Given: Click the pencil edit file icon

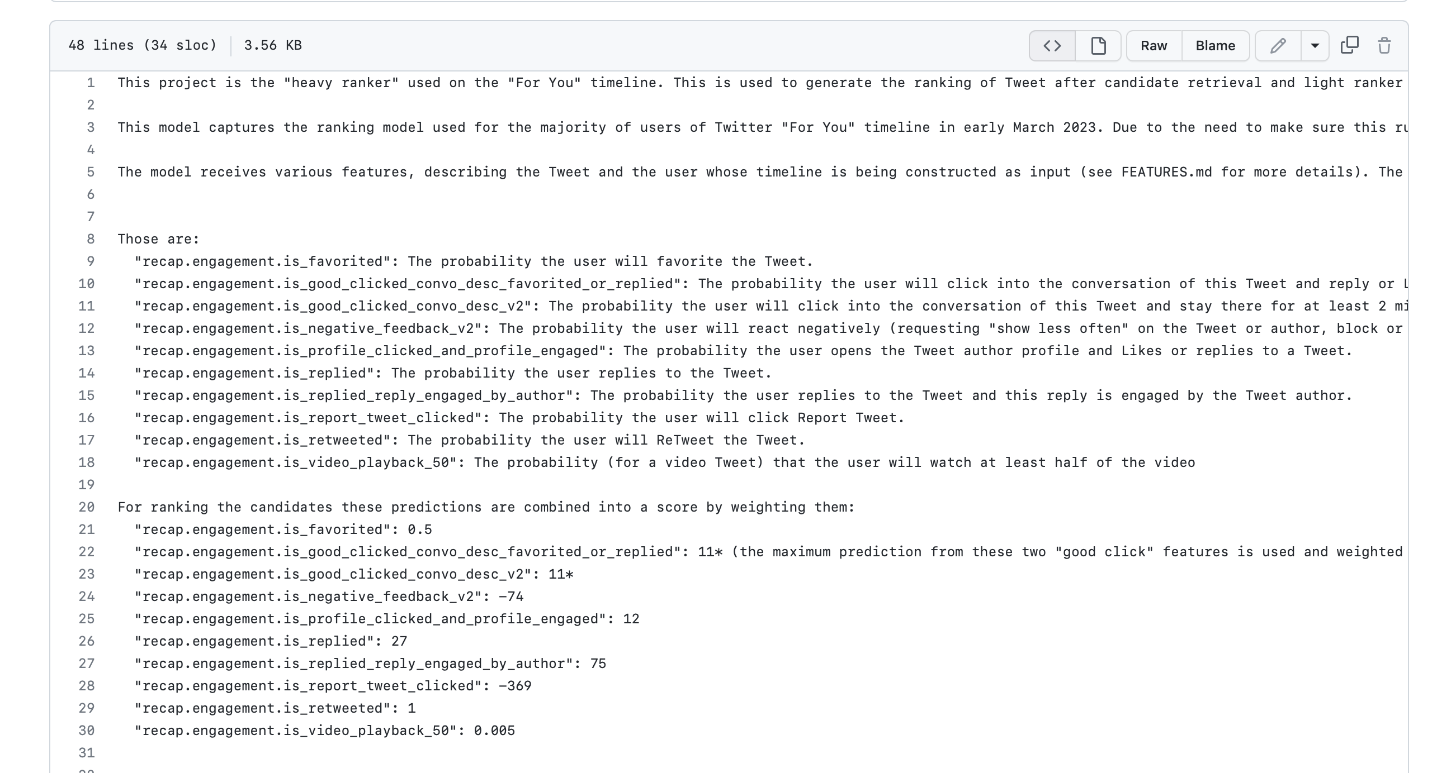Looking at the screenshot, I should [x=1278, y=46].
